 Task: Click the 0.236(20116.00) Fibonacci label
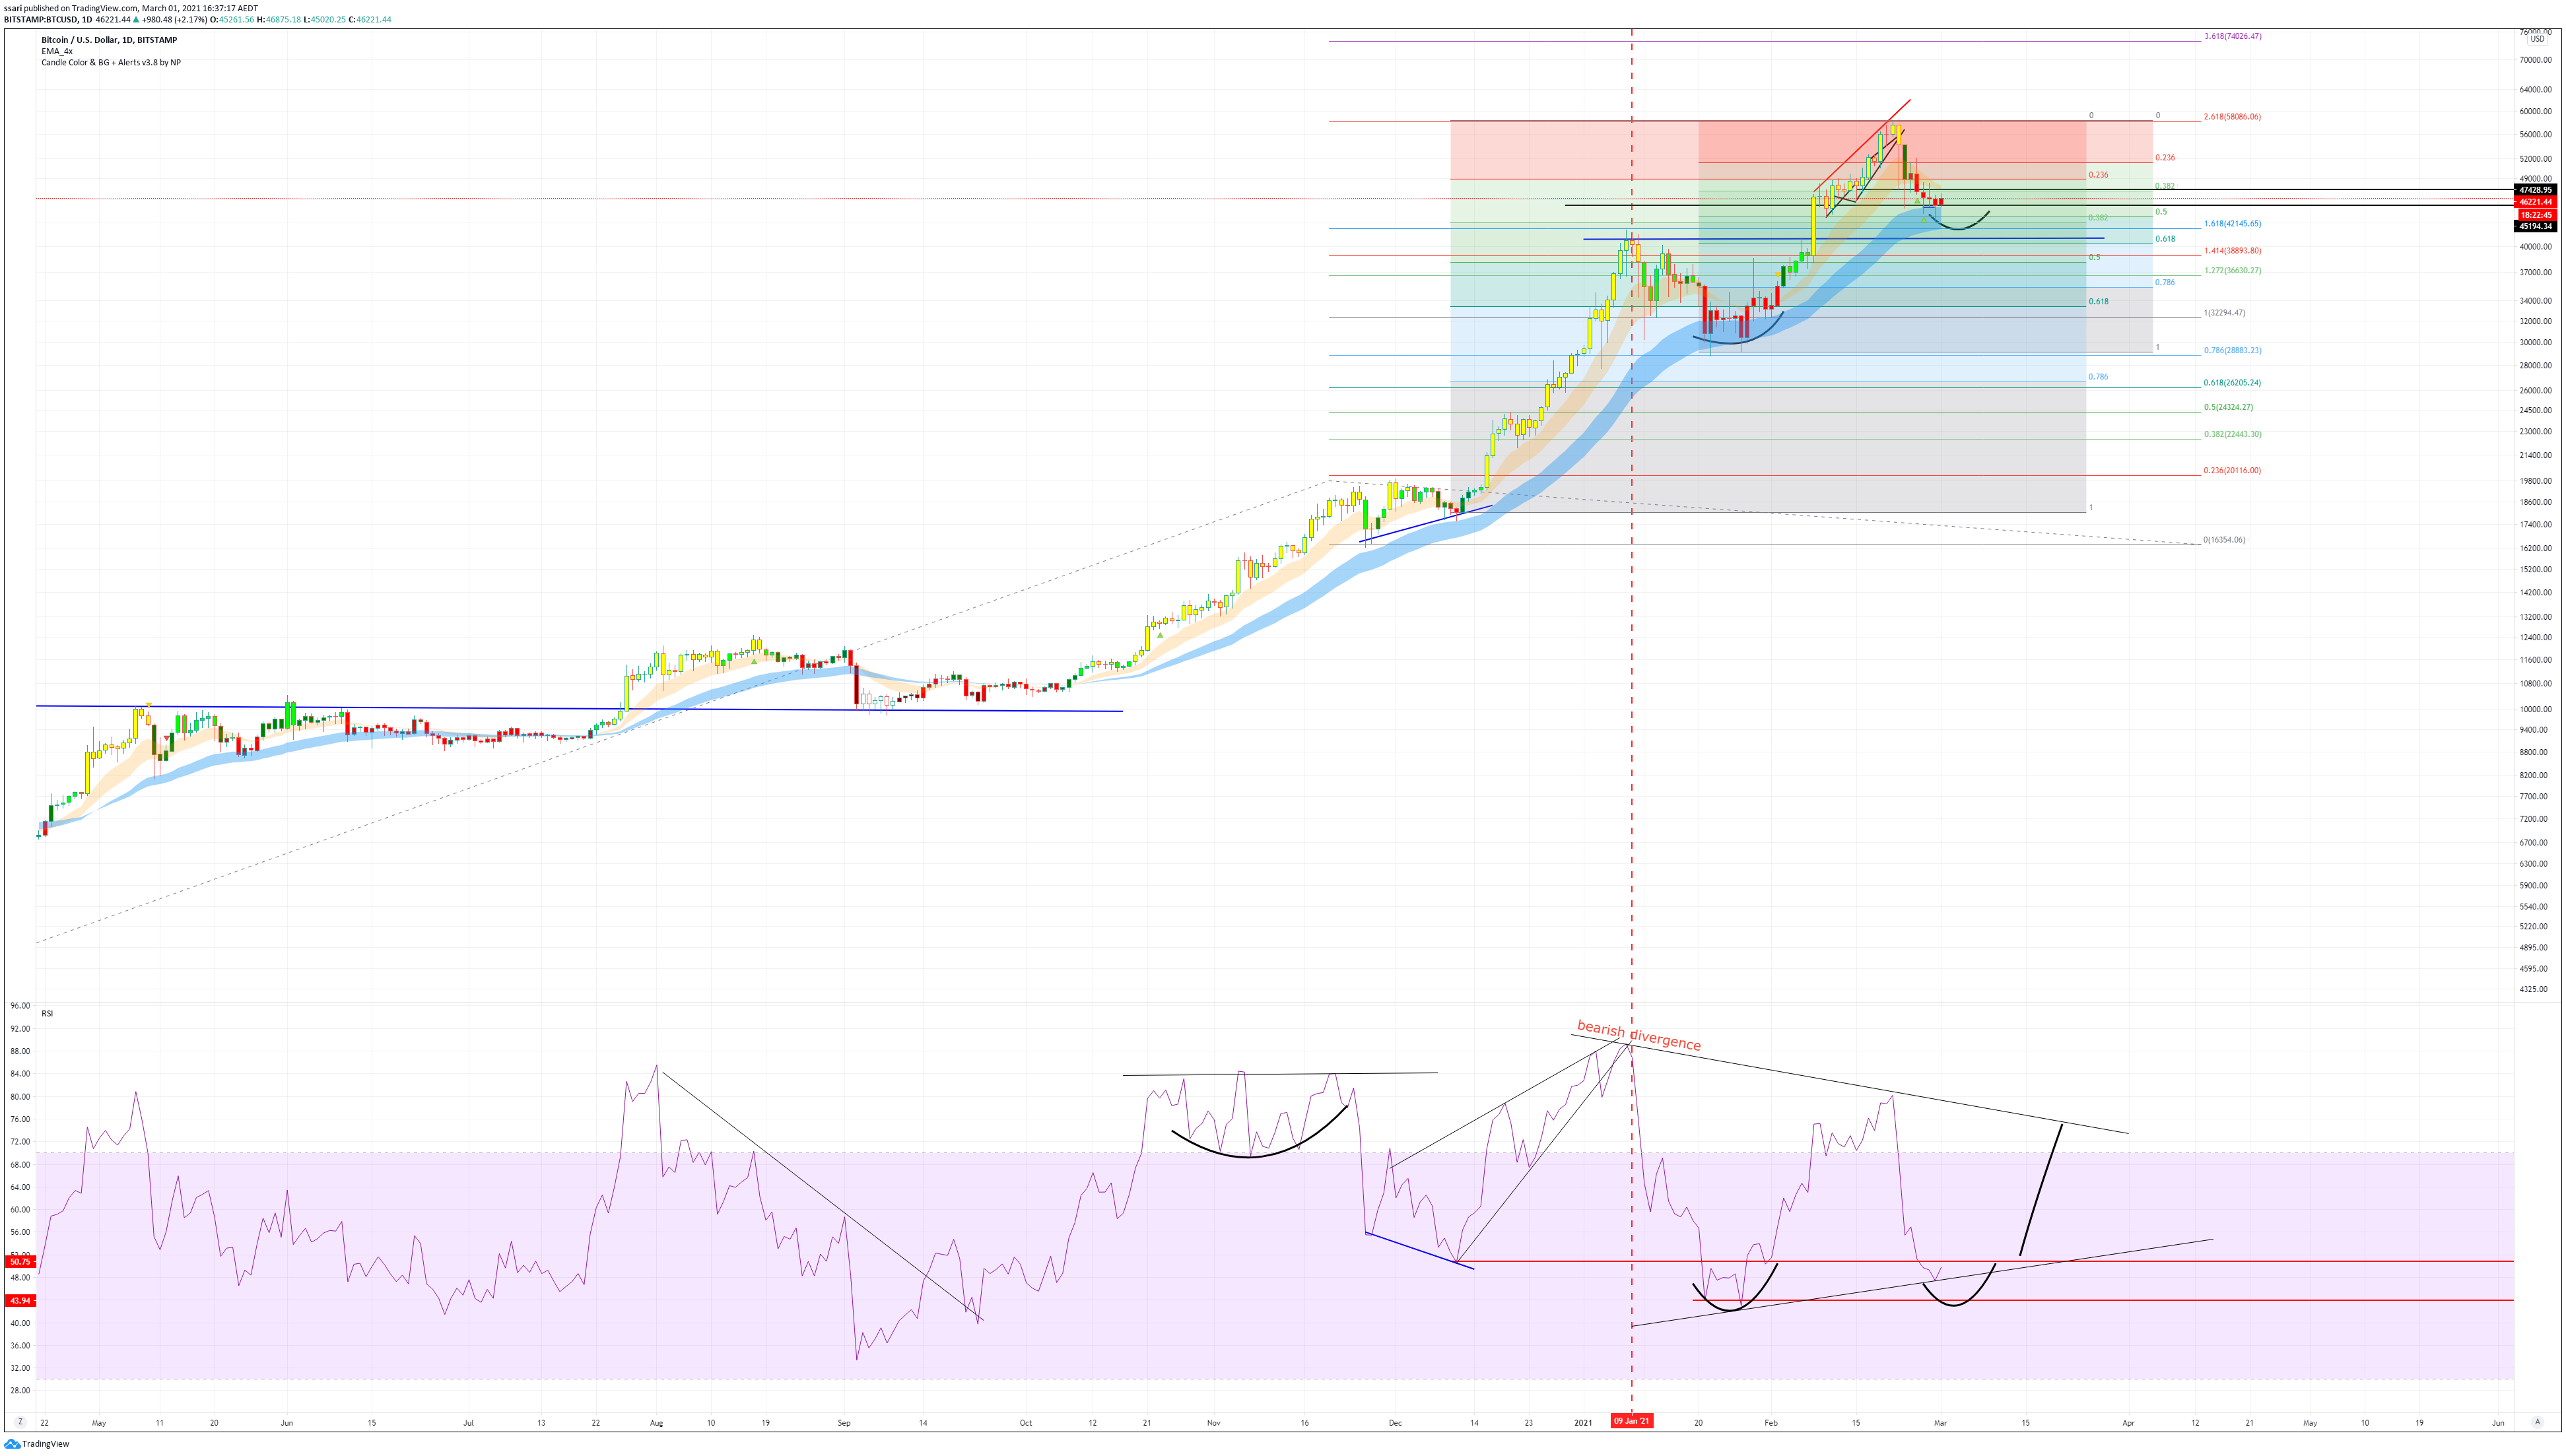[2232, 470]
